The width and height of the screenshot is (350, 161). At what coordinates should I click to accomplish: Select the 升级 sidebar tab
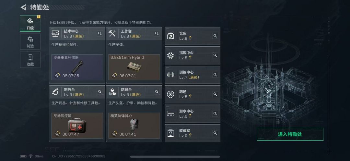[x=30, y=23]
